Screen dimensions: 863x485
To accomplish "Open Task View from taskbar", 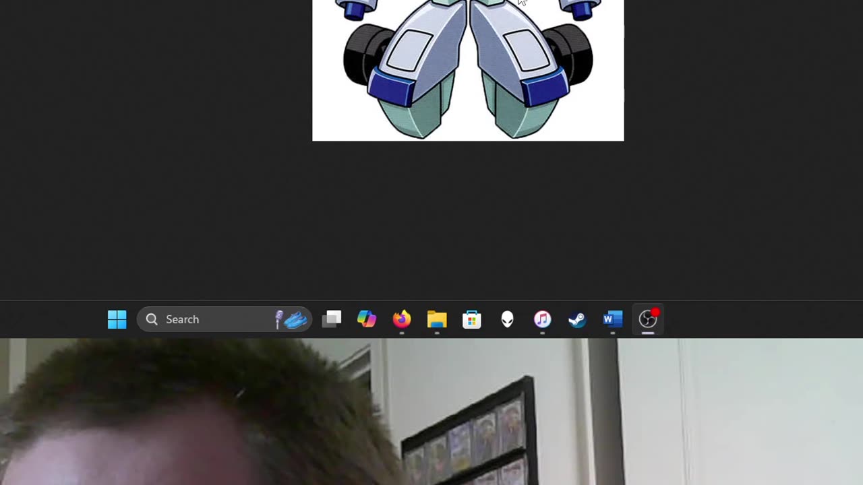I will point(332,319).
